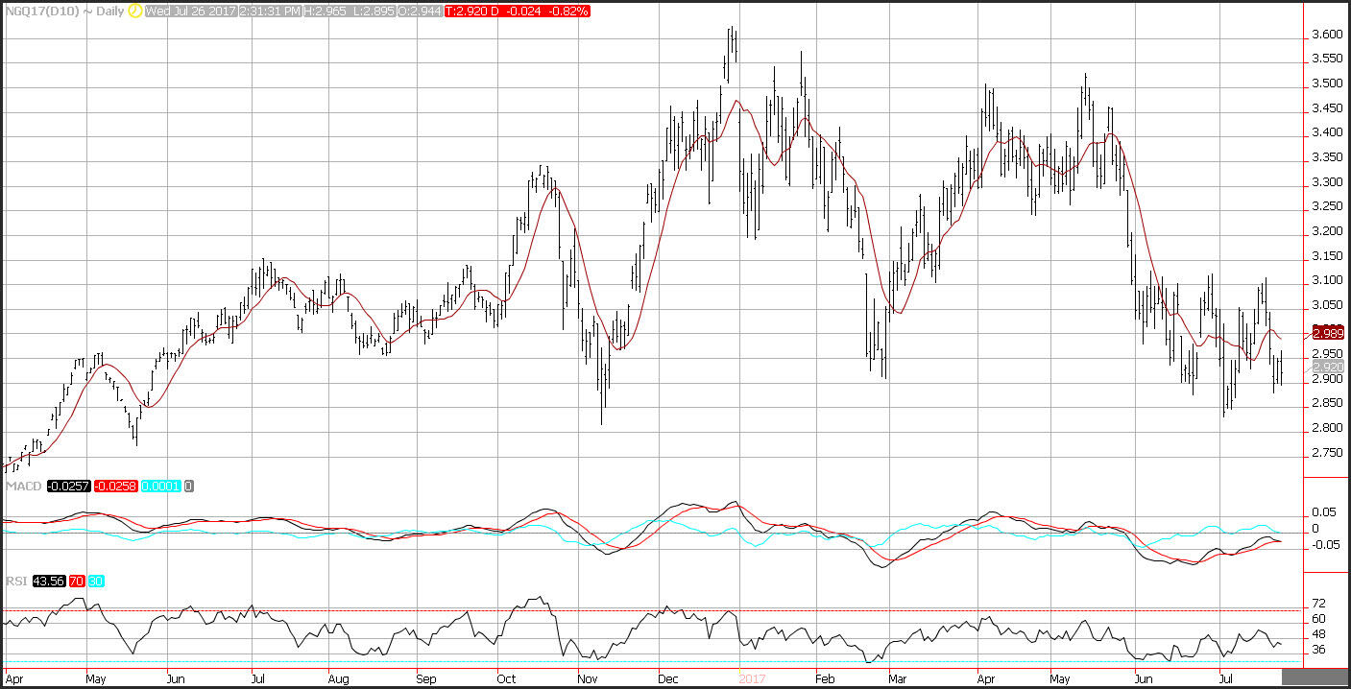Click the cyan MACD histogram 0.0001 box
The image size is (1351, 689).
161,487
